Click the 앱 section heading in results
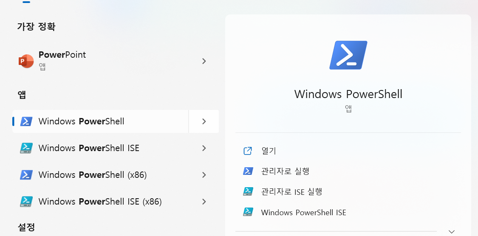 click(22, 95)
